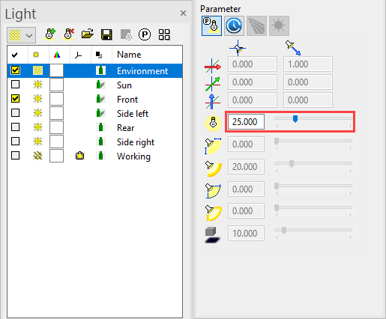
Task: Select the clock time parameter icon
Action: click(234, 25)
